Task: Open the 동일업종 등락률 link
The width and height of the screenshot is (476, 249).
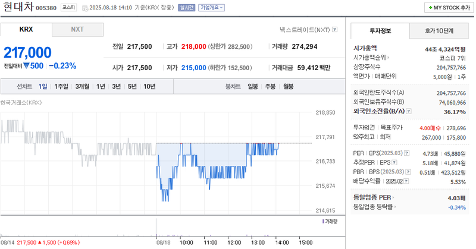Action: pos(374,207)
